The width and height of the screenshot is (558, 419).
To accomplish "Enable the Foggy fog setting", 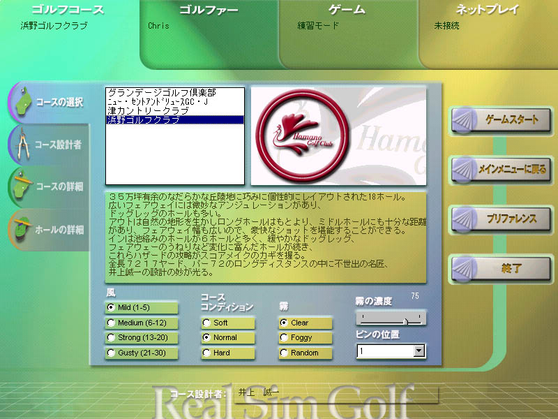I will coord(284,337).
